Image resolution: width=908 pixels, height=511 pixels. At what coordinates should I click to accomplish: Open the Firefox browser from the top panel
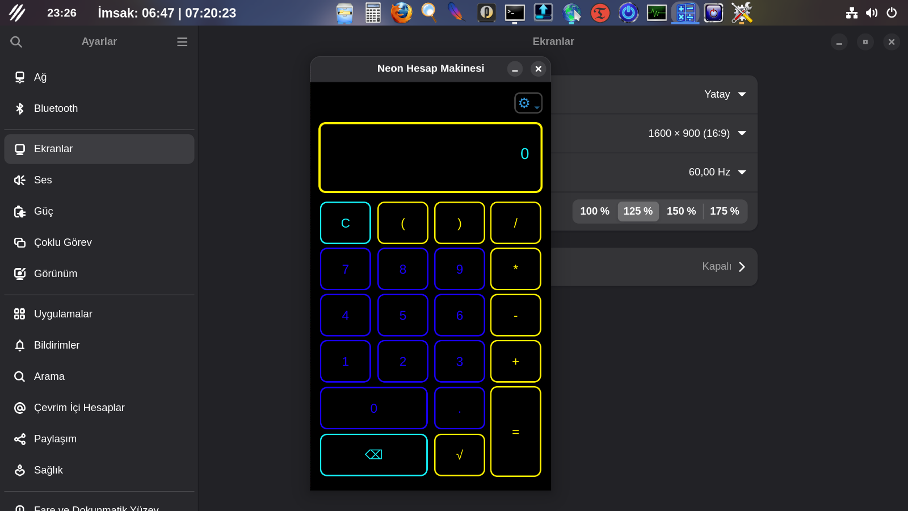pos(401,12)
